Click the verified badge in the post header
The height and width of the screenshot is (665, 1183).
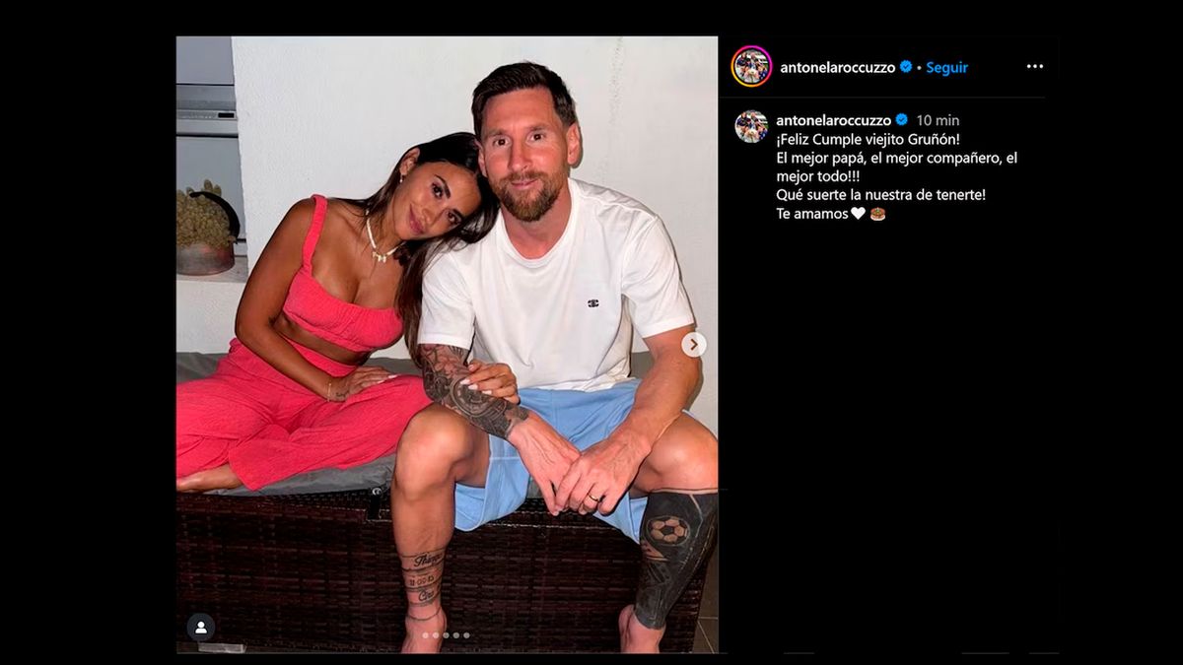pos(906,67)
